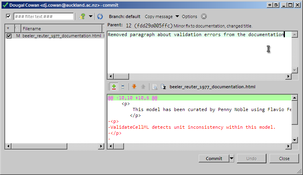Click the diff pane vertical scrollbar thumb

pos(295,113)
